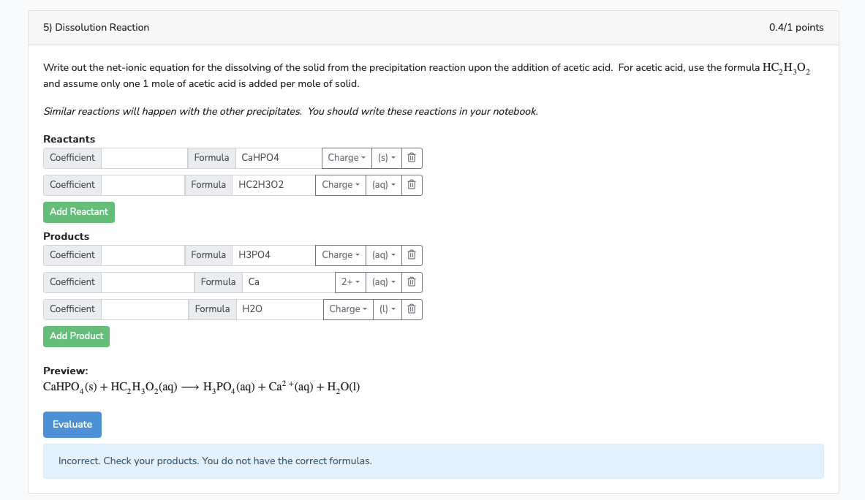Delete the HC2H3O2 reactant row
This screenshot has width=865, height=500.
(411, 184)
